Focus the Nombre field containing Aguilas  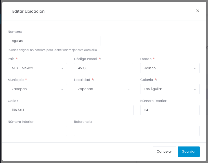54,41
